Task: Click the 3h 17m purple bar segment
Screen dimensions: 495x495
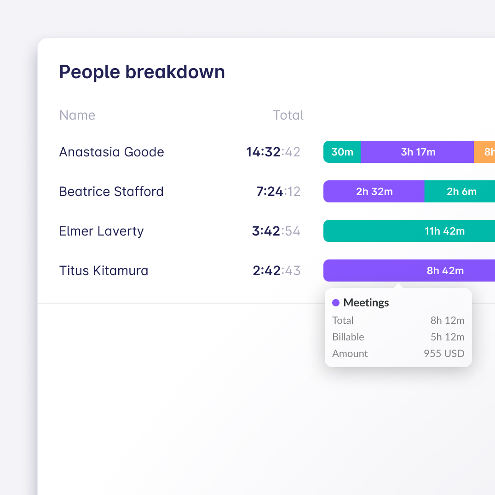Action: pyautogui.click(x=417, y=152)
